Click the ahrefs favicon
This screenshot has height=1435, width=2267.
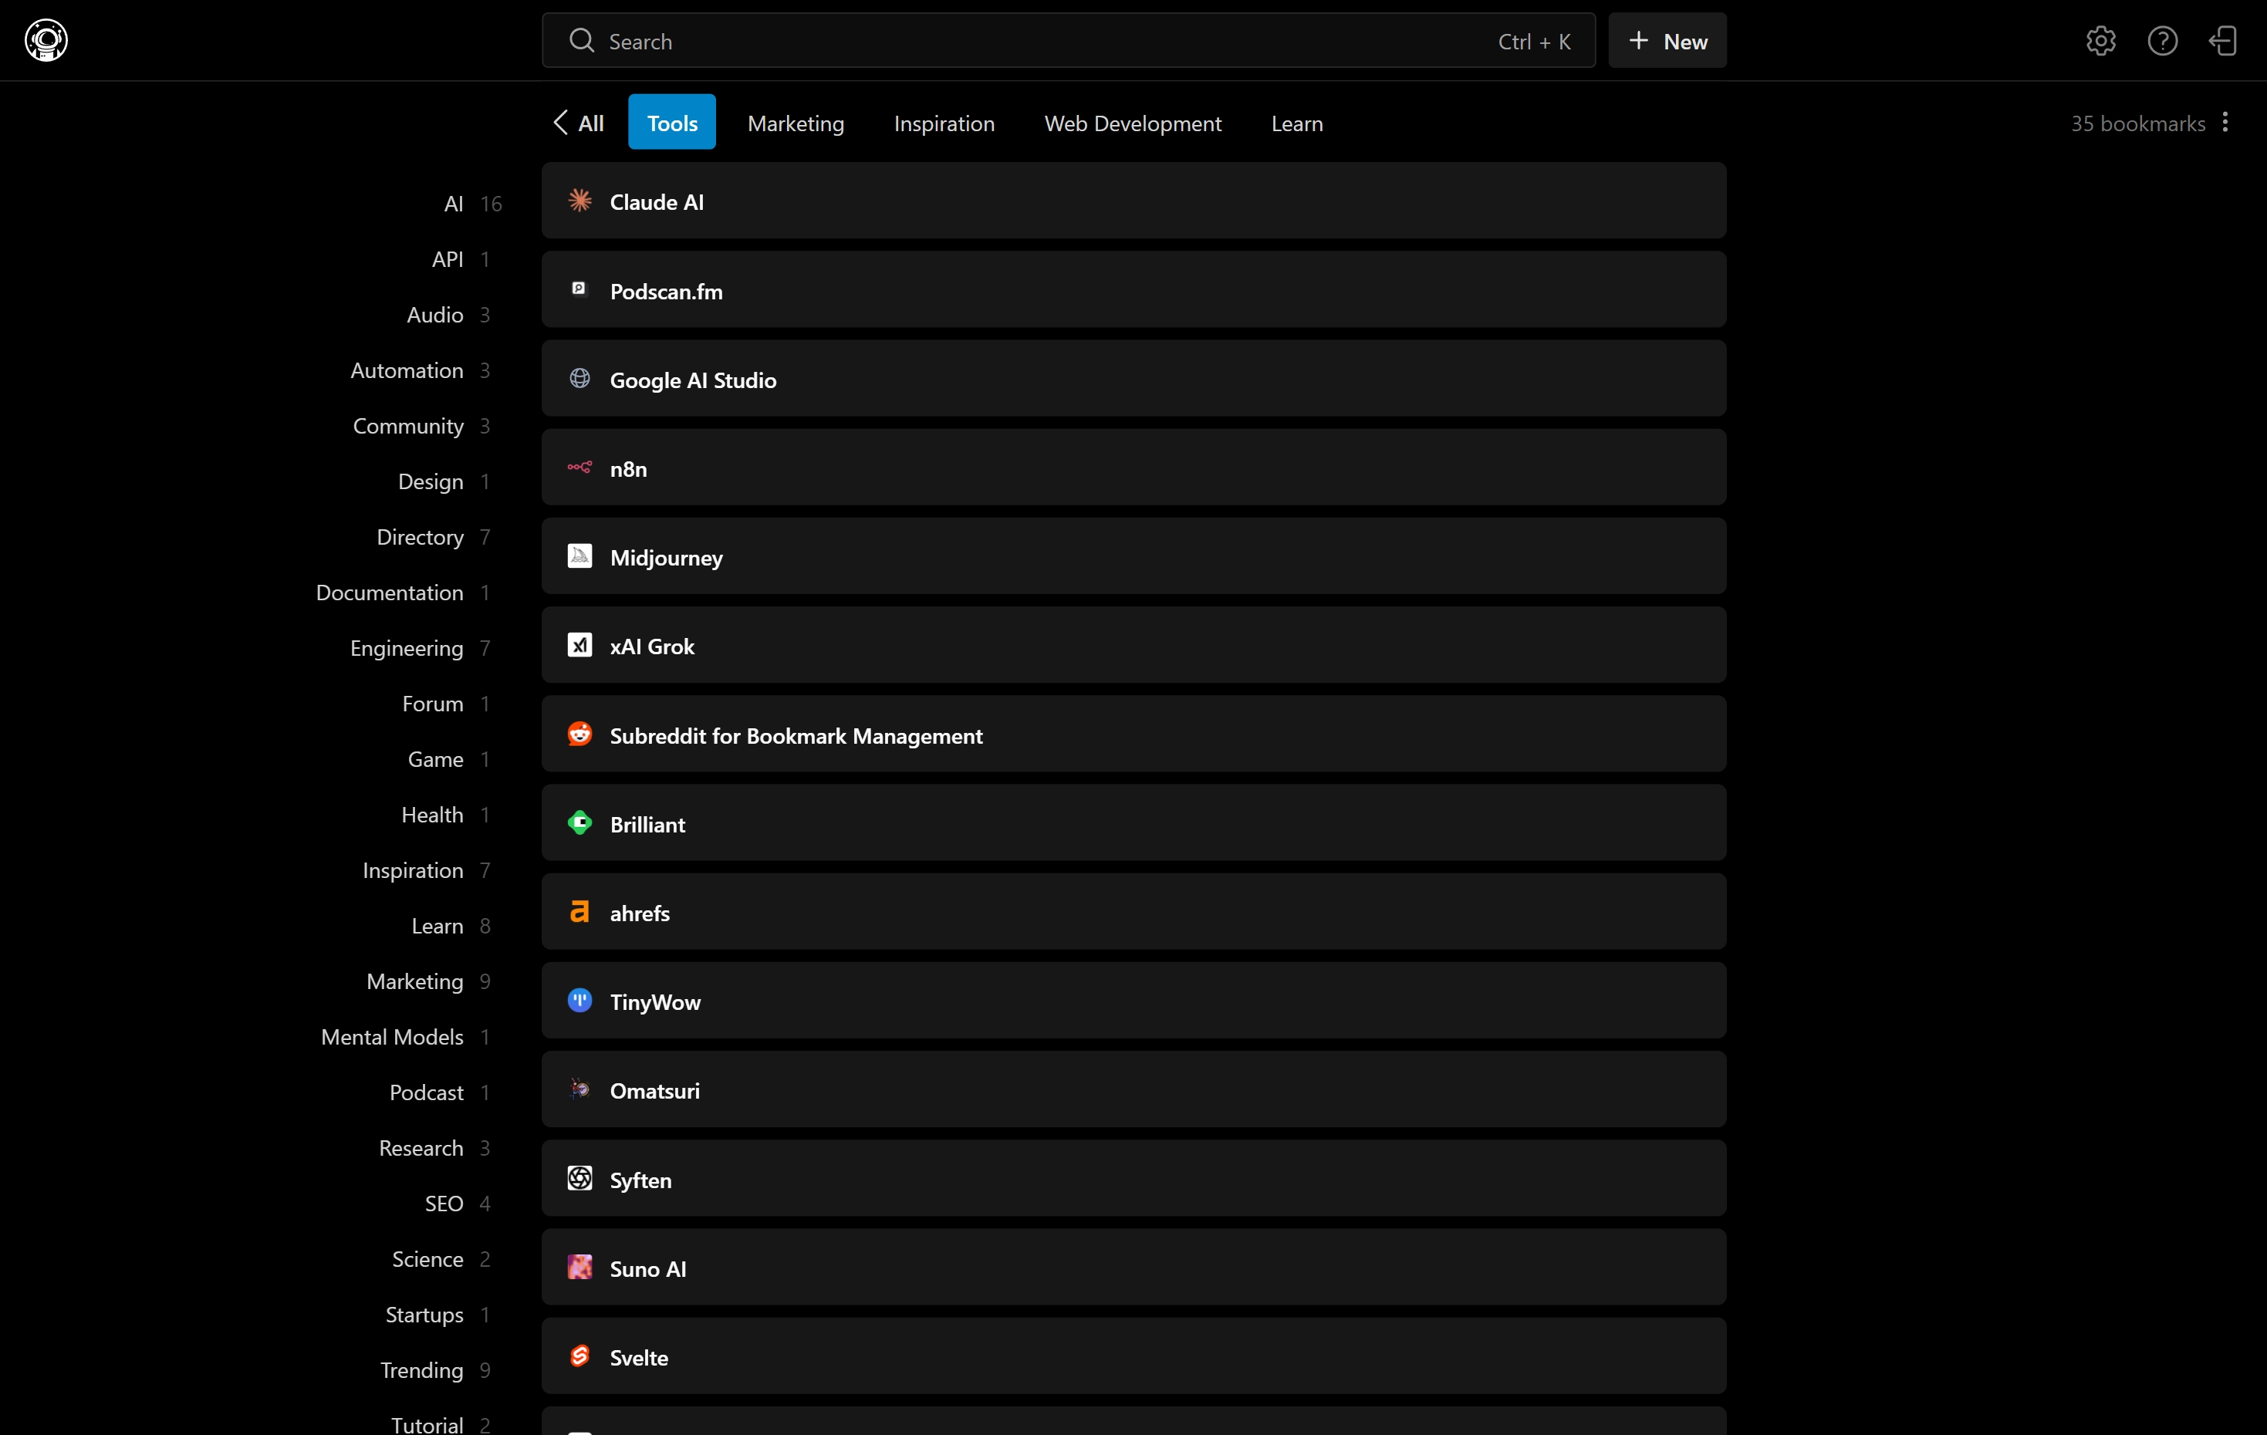(580, 911)
